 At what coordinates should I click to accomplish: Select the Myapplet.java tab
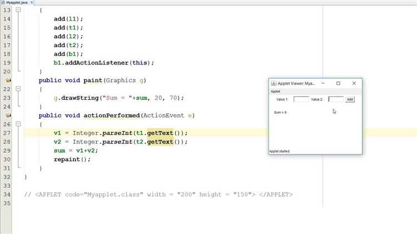click(17, 2)
